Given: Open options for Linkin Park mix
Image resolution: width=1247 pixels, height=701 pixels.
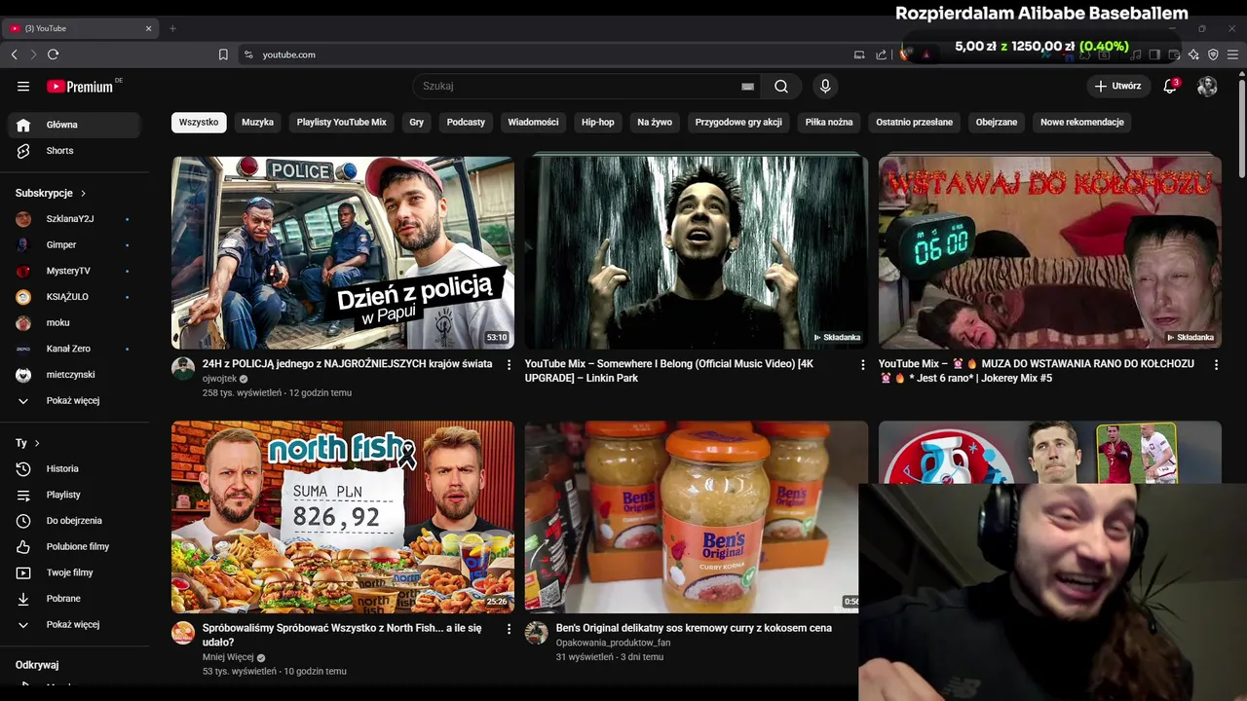Looking at the screenshot, I should tap(862, 365).
